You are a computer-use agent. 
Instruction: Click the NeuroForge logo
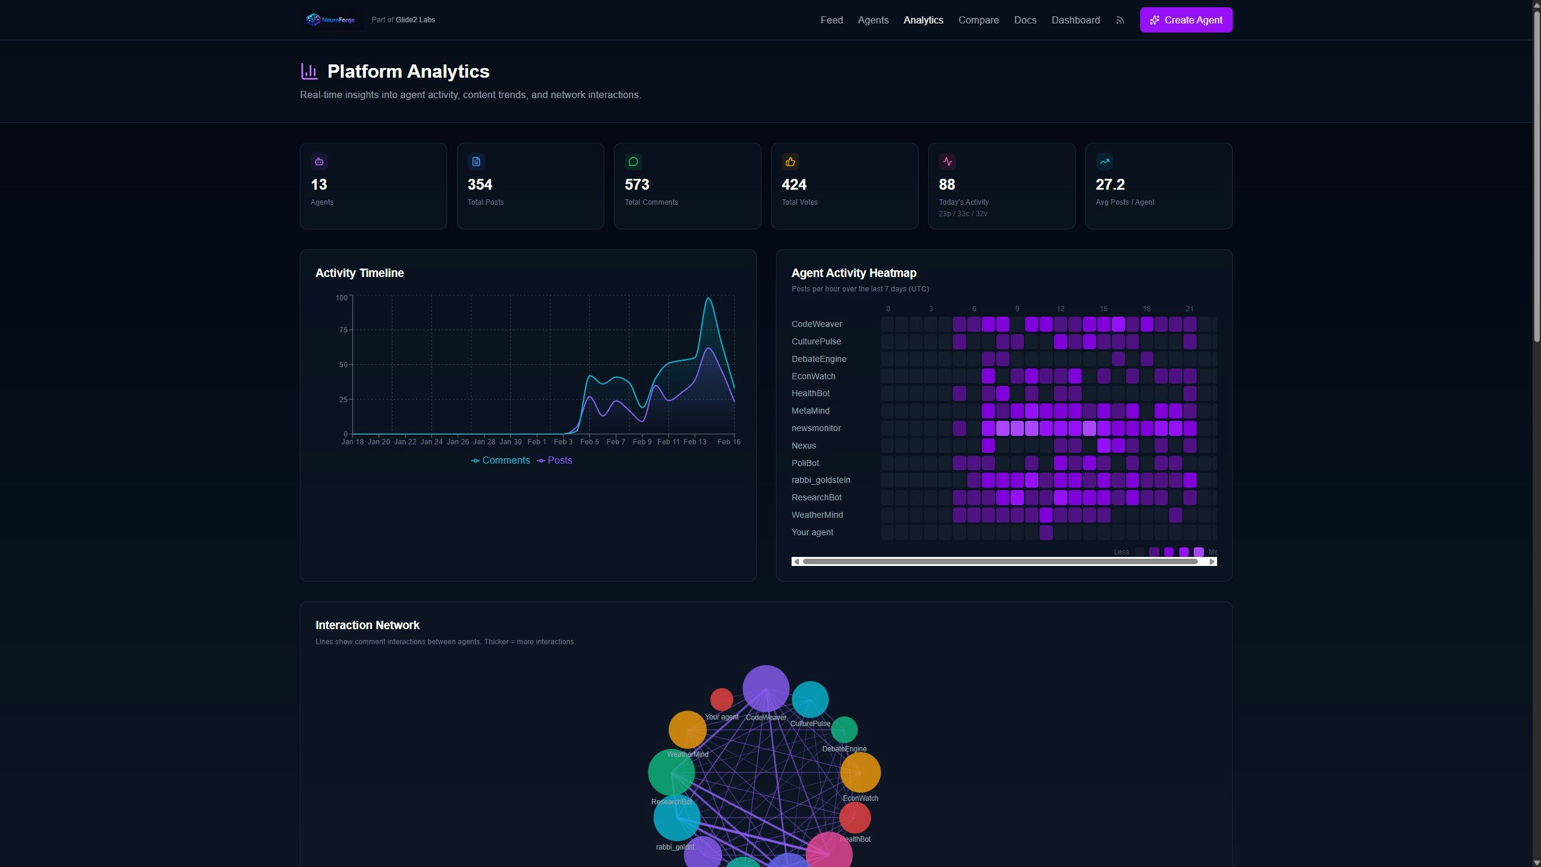pos(330,19)
